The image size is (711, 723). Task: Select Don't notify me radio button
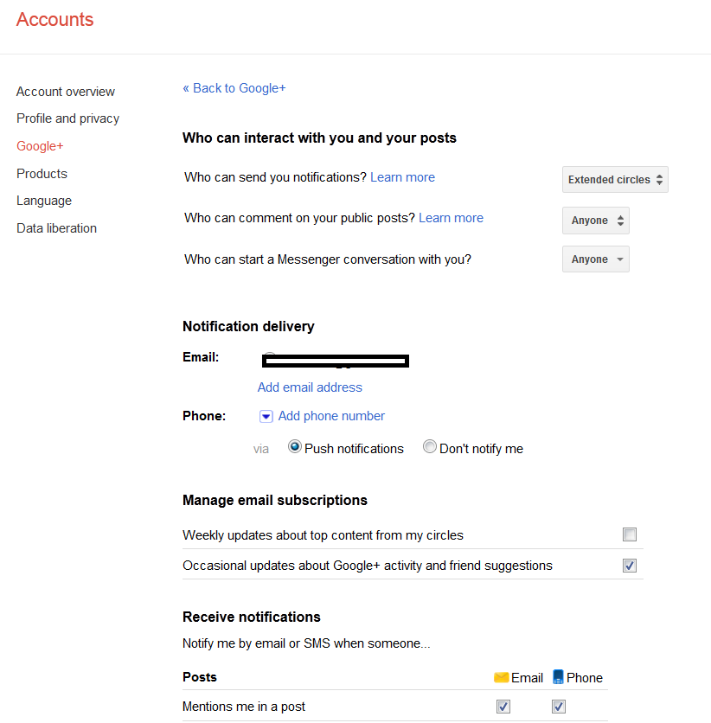click(430, 447)
